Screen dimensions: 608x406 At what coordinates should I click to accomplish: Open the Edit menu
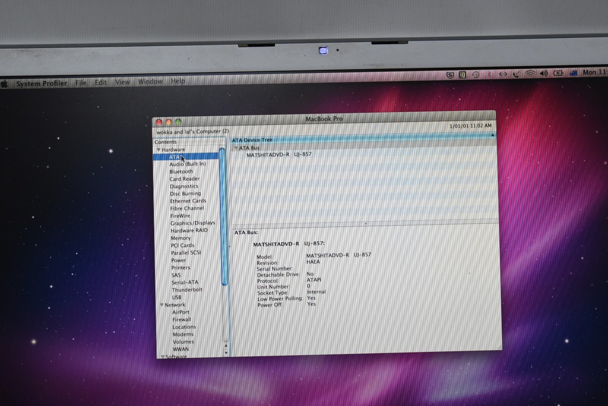tap(101, 82)
